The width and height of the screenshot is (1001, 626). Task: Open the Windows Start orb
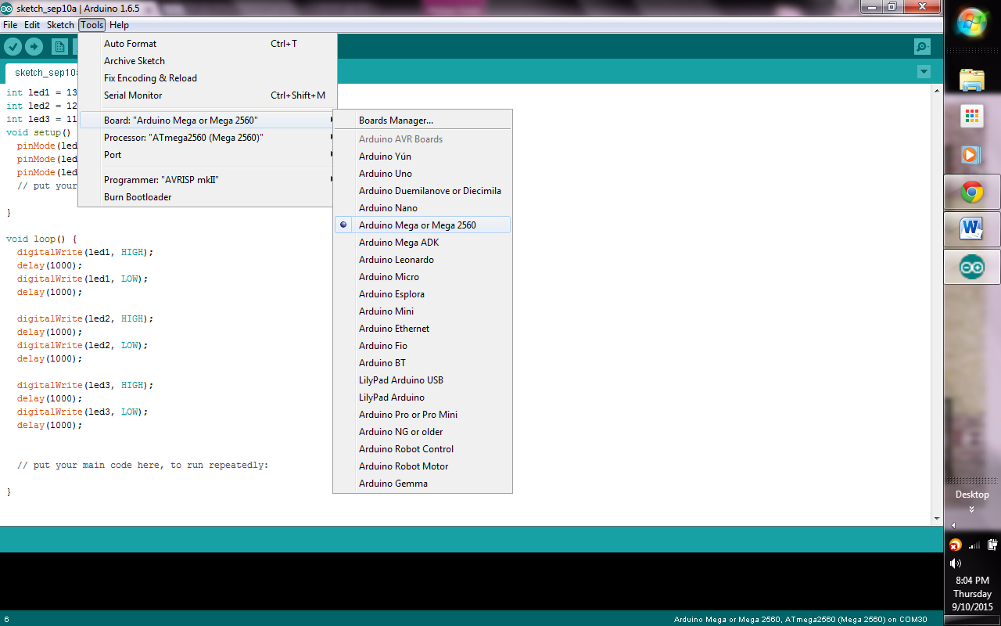point(972,23)
